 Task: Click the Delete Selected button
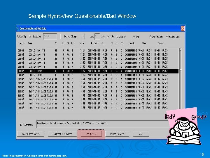(117, 134)
